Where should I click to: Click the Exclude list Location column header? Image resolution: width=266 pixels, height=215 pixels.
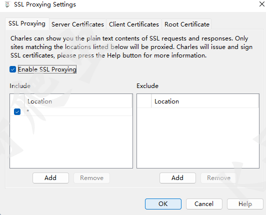coord(205,101)
